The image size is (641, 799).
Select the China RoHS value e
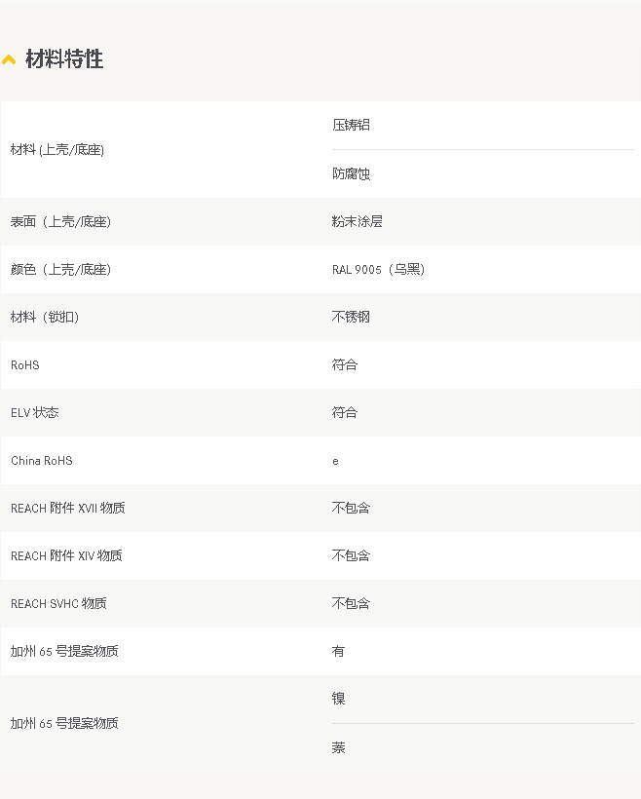(x=335, y=461)
